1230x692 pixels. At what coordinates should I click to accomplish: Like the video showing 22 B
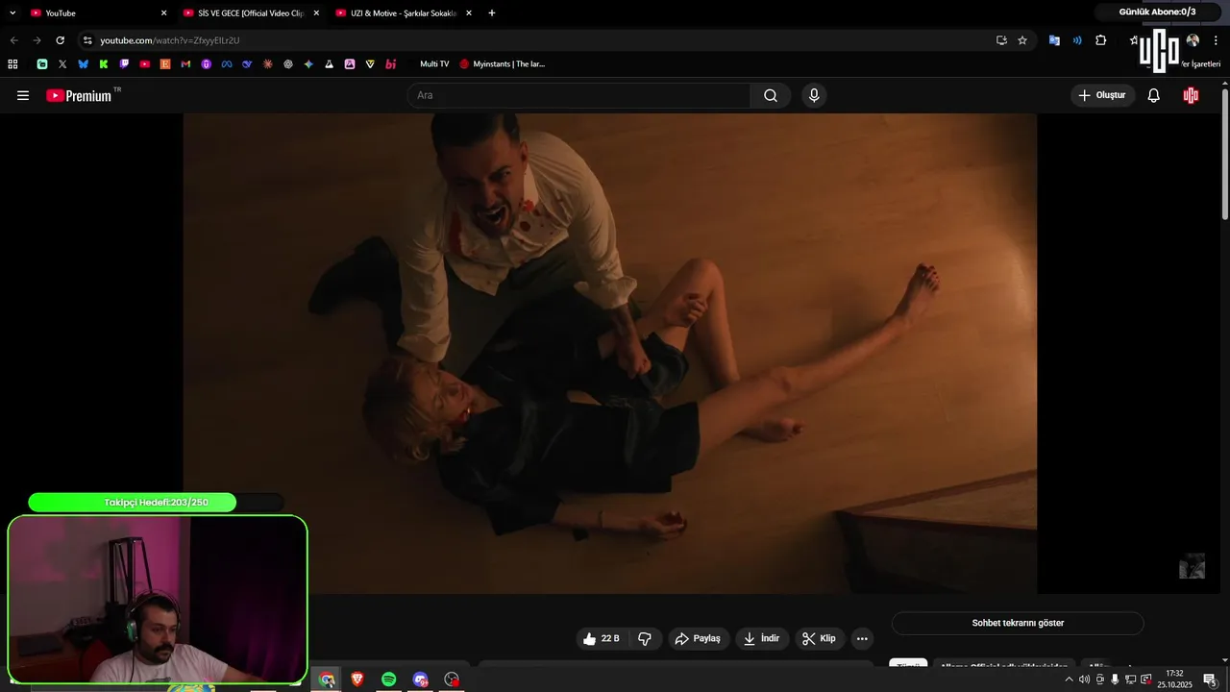tap(602, 638)
